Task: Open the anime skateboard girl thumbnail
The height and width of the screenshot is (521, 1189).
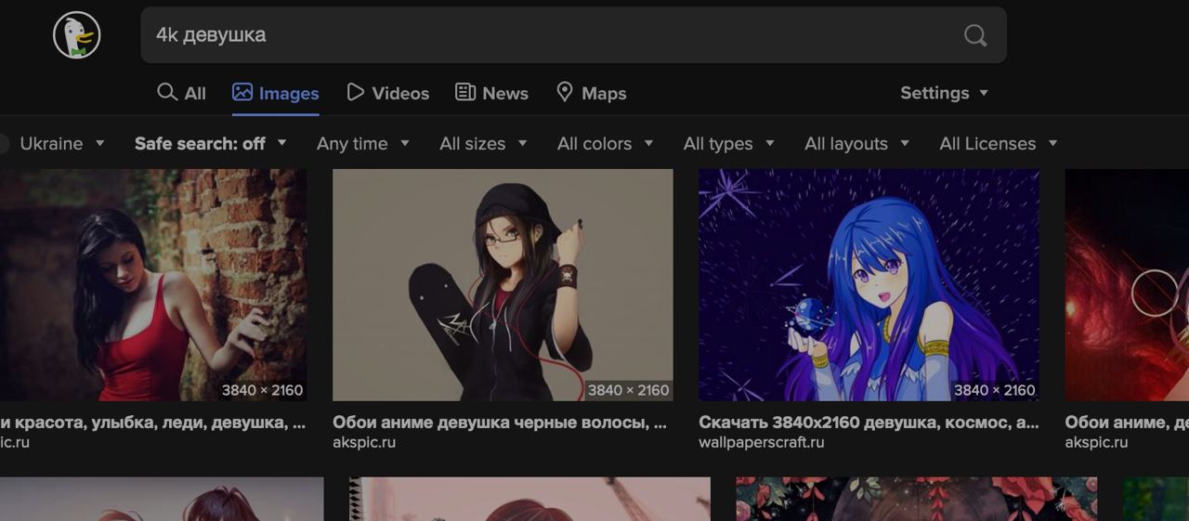Action: (503, 285)
